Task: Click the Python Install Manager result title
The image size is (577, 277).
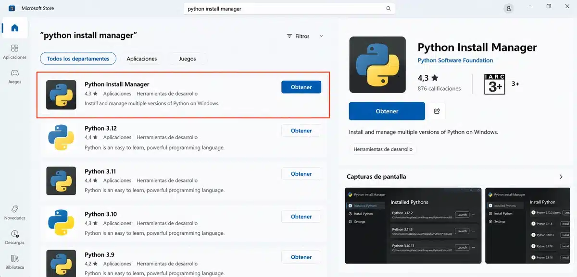Action: pos(117,84)
